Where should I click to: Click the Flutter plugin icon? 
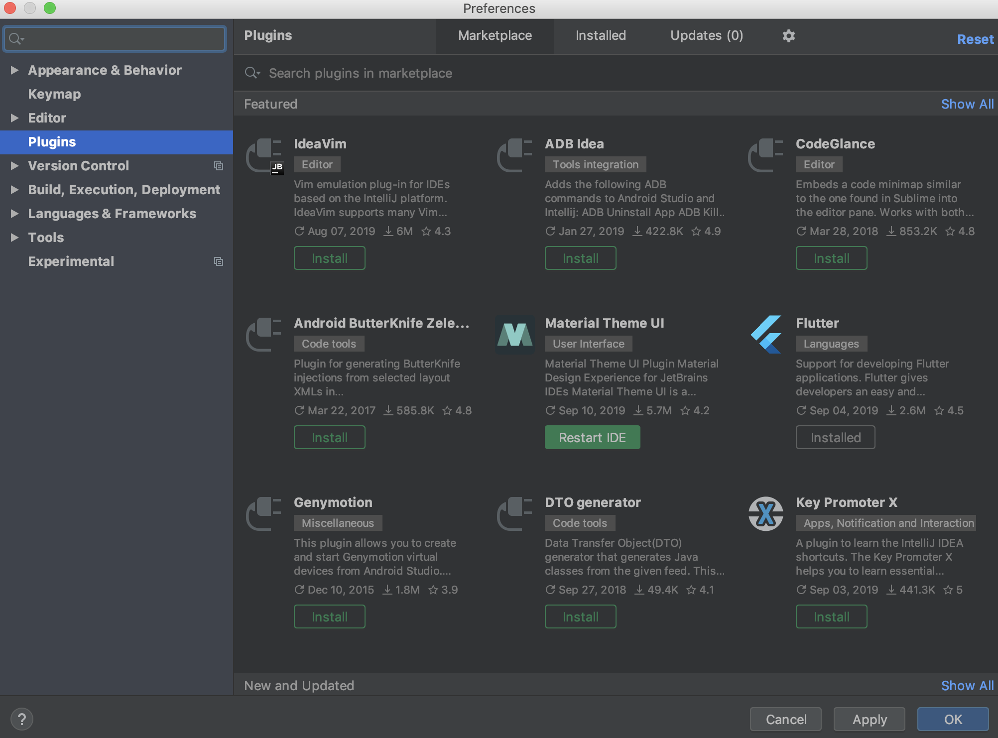point(765,335)
